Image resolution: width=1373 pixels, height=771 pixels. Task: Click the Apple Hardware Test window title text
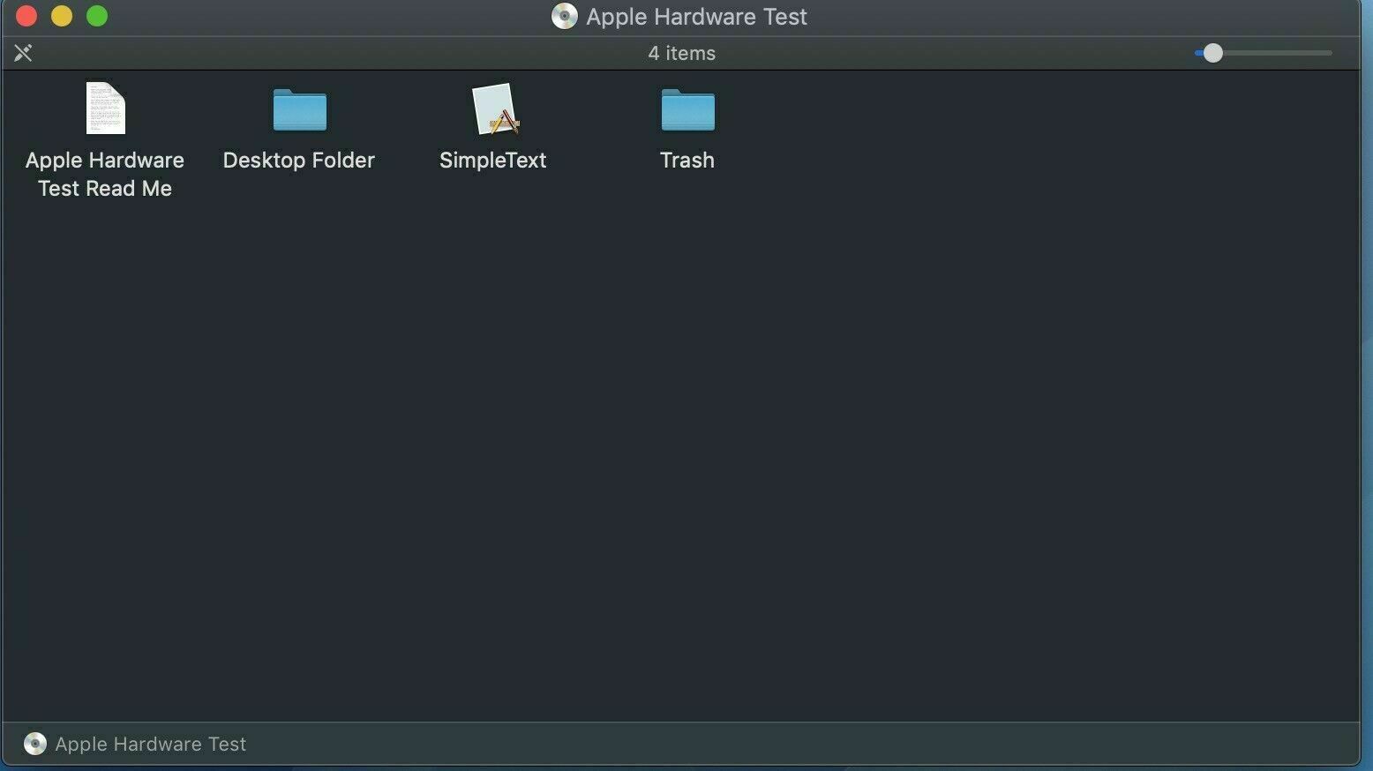coord(697,16)
